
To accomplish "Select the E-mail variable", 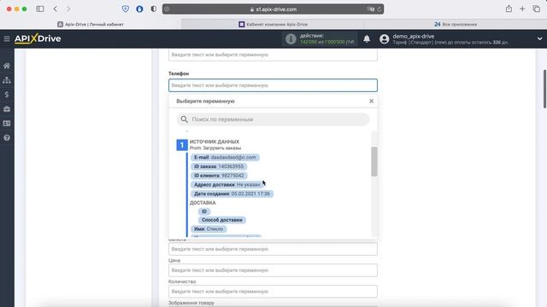I will pos(225,157).
